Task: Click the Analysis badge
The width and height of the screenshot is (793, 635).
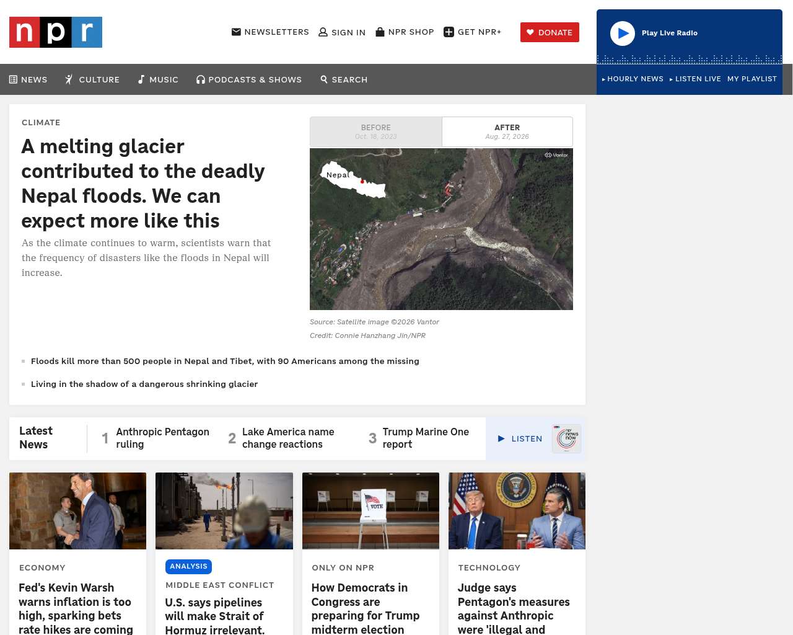Action: 188,566
